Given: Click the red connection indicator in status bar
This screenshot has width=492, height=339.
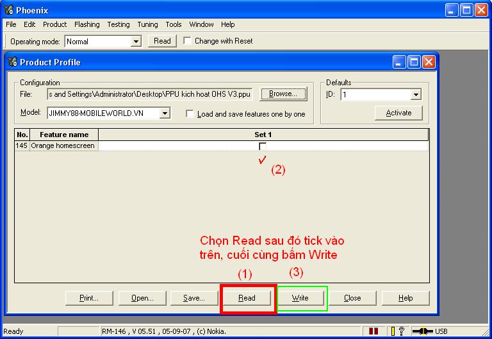Looking at the screenshot, I should [373, 331].
